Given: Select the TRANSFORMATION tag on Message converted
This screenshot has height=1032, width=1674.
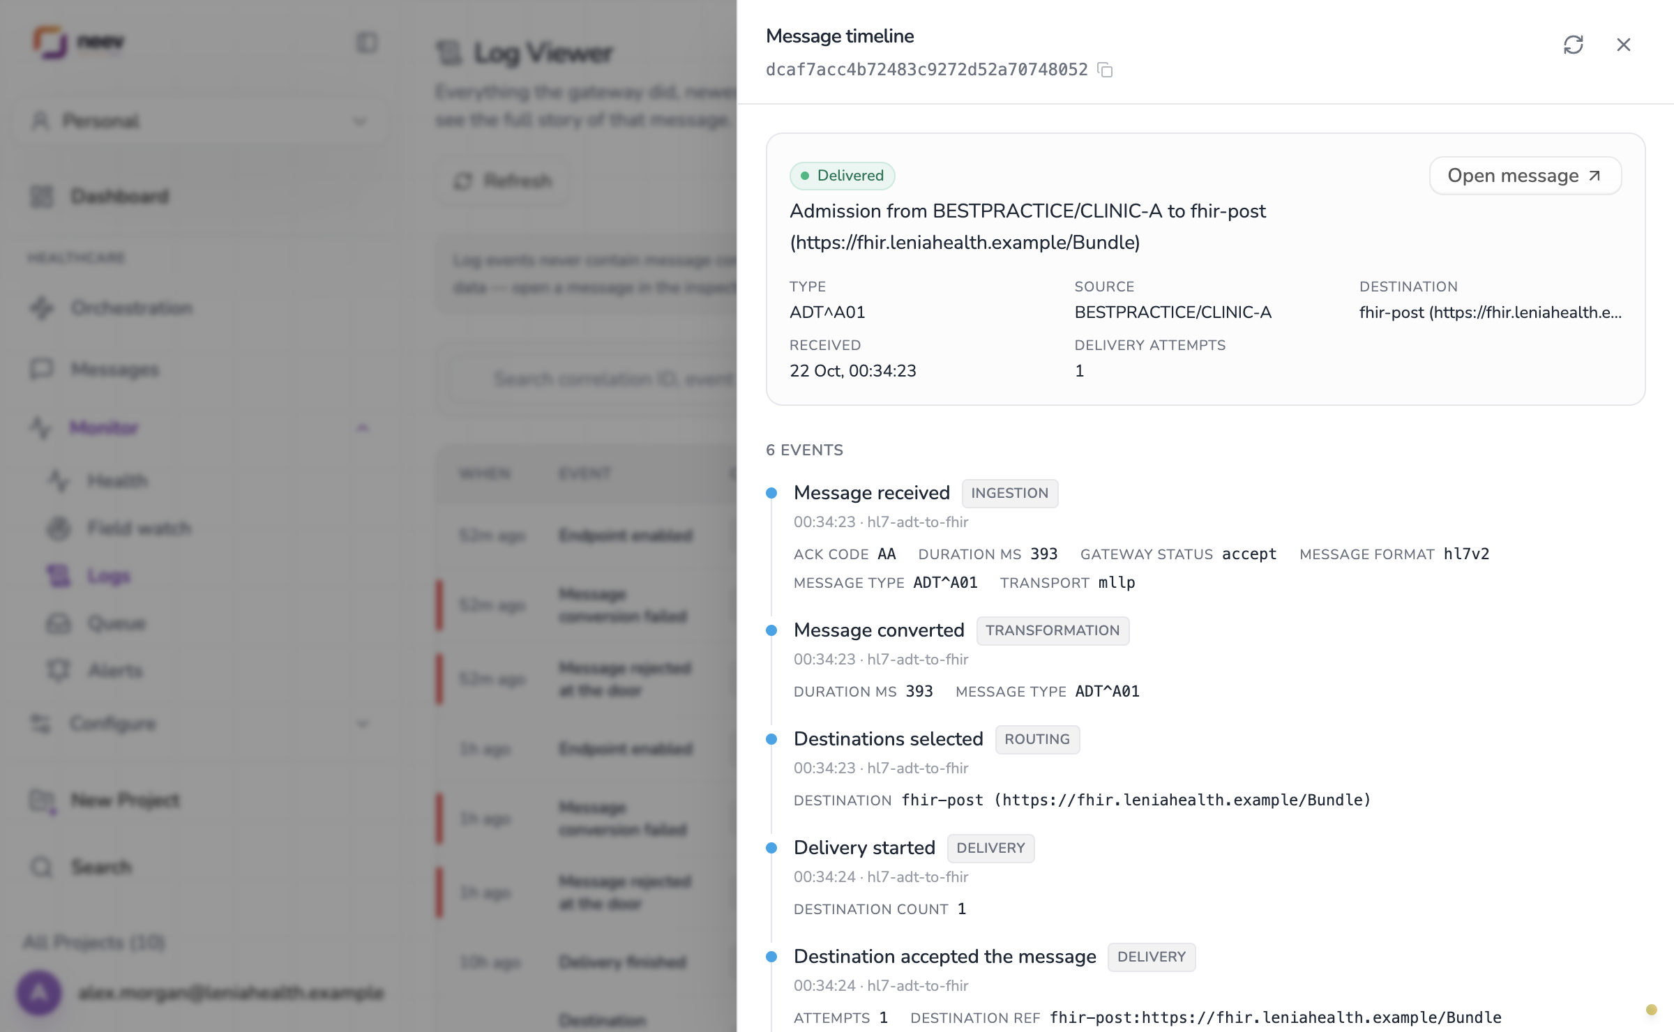Looking at the screenshot, I should pyautogui.click(x=1053, y=630).
